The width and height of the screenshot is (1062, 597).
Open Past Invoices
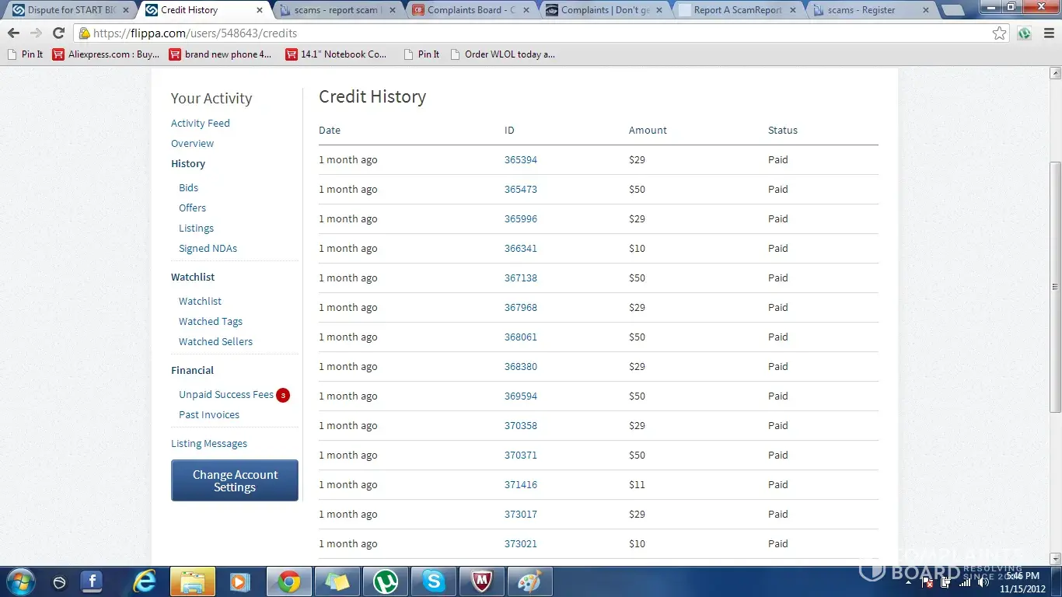(209, 415)
